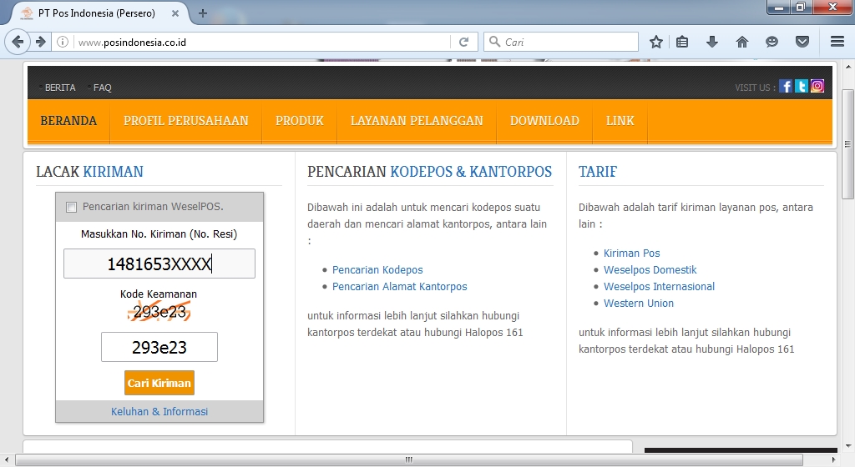Click the address bar URL field
855x467 pixels.
[x=261, y=42]
